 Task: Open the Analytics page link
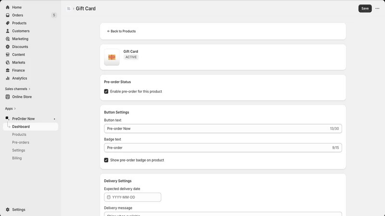click(x=20, y=78)
